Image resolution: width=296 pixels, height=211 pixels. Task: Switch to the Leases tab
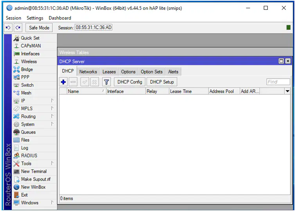point(109,72)
